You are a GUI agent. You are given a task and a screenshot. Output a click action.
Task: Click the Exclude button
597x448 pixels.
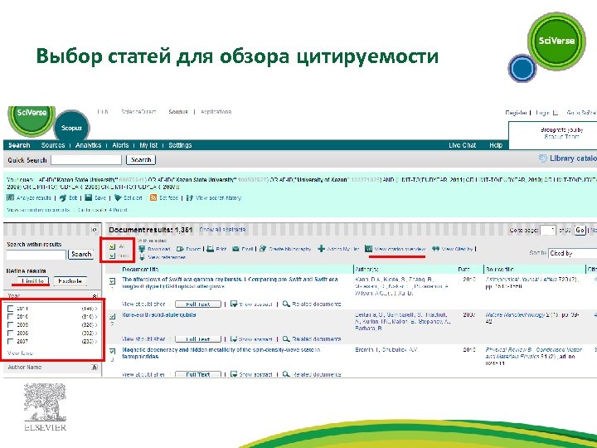point(70,281)
